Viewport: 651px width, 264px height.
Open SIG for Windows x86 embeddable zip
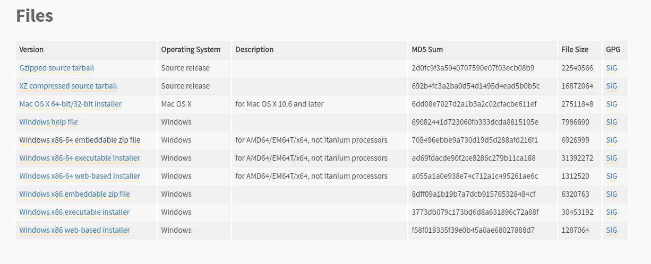pos(612,194)
